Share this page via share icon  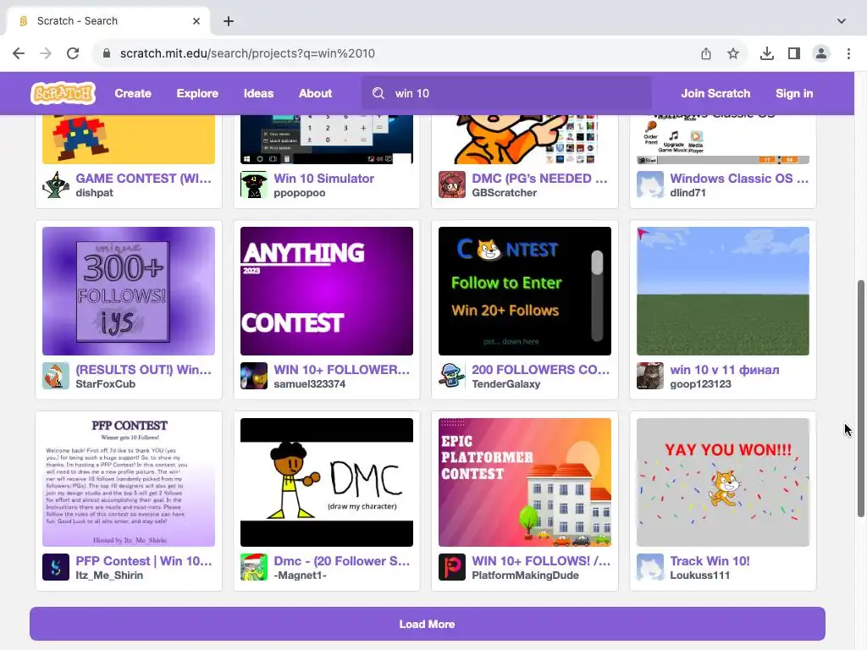(x=706, y=53)
